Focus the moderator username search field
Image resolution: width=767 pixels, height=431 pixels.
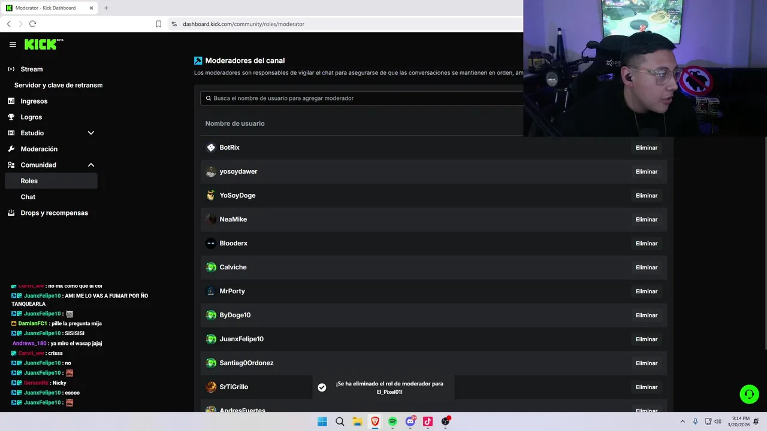pos(362,98)
